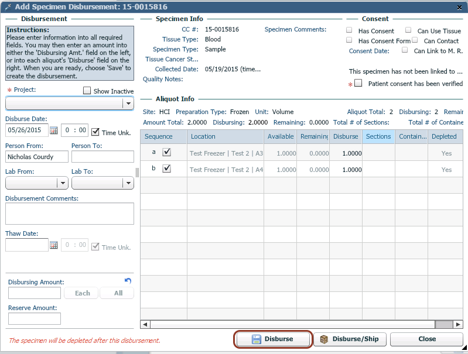Click the Disbursement Comments box

[70, 214]
